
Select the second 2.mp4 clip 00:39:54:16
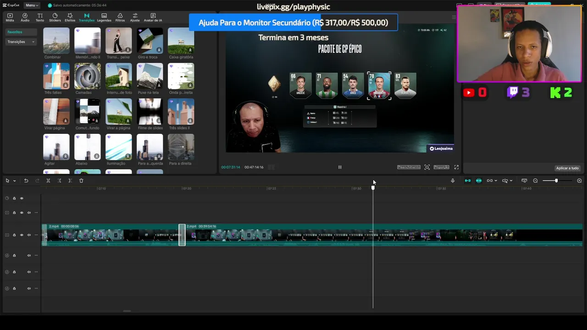point(384,235)
